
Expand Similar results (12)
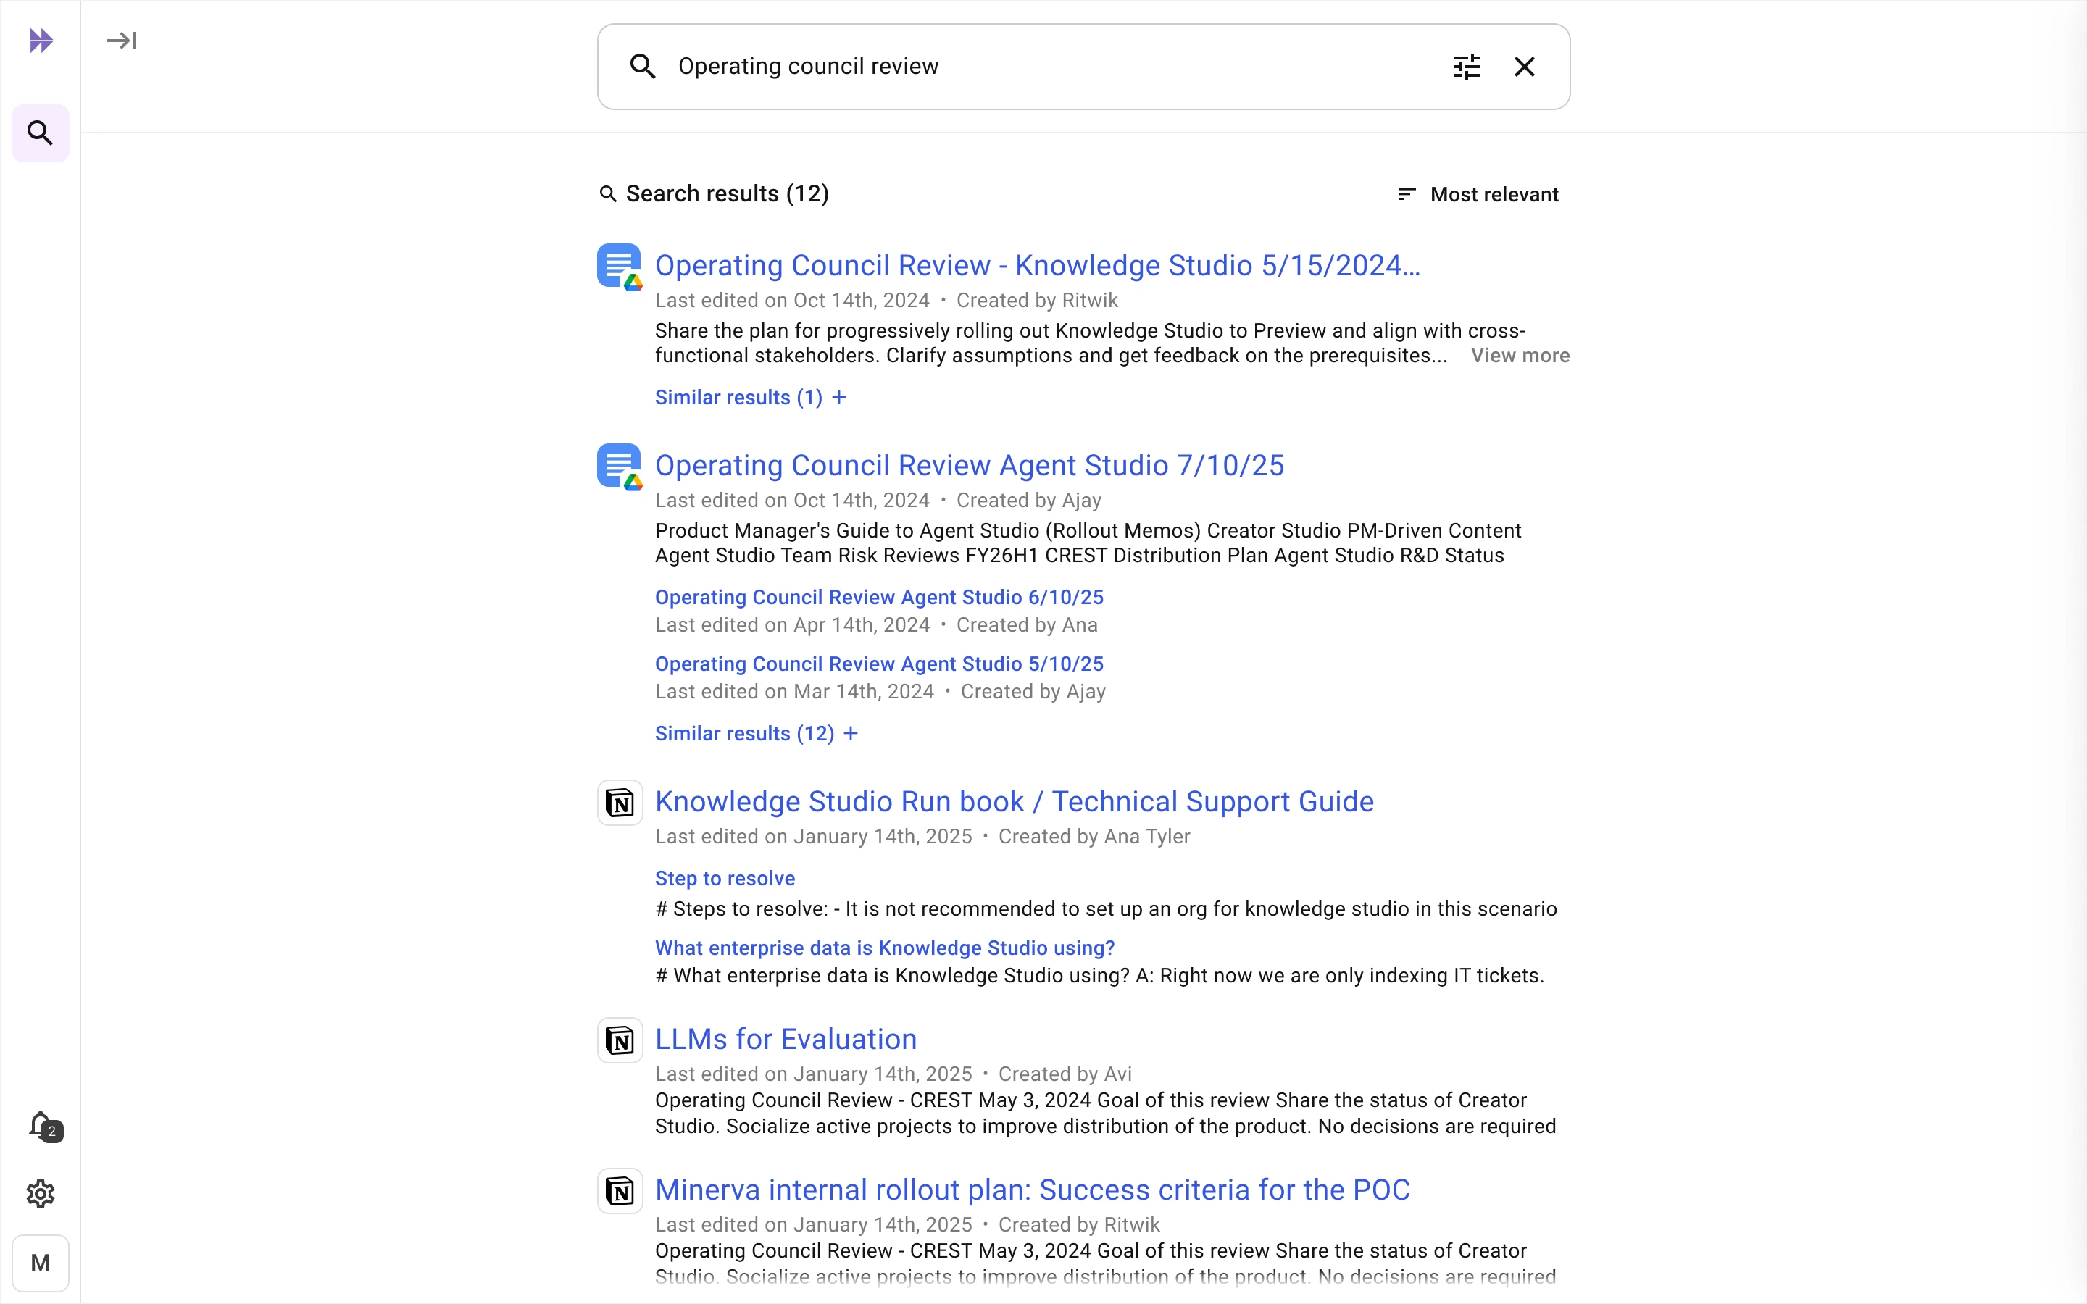[756, 733]
